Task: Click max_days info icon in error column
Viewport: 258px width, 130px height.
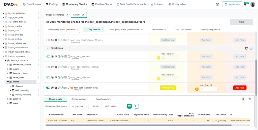Action: click(211, 85)
